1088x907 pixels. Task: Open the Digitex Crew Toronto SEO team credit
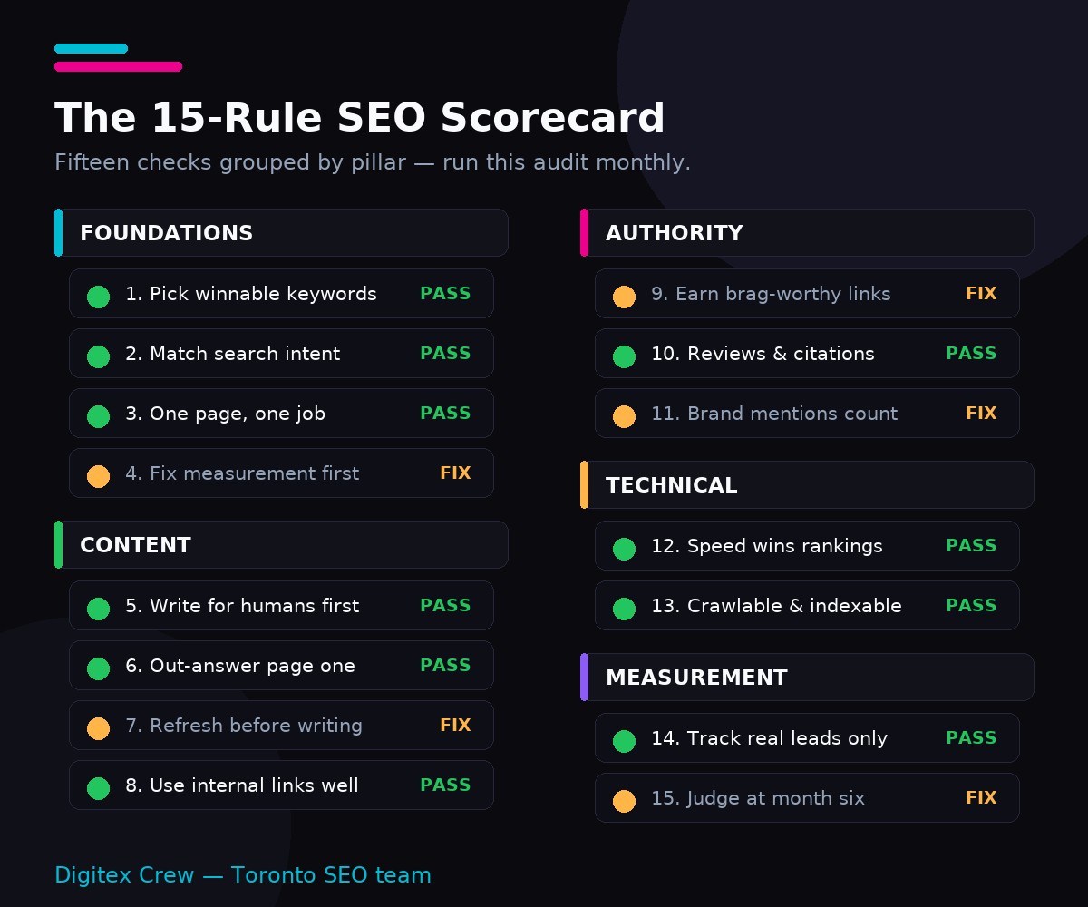pyautogui.click(x=243, y=875)
